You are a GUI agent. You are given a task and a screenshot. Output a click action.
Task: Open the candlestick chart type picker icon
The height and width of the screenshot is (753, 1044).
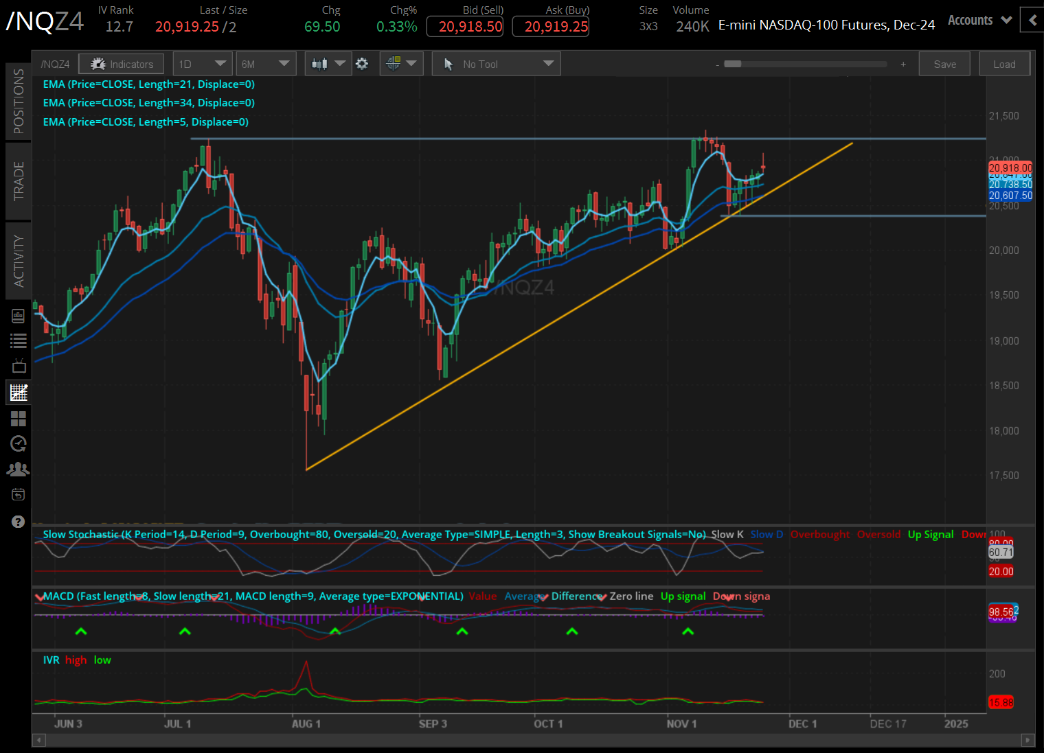point(323,63)
